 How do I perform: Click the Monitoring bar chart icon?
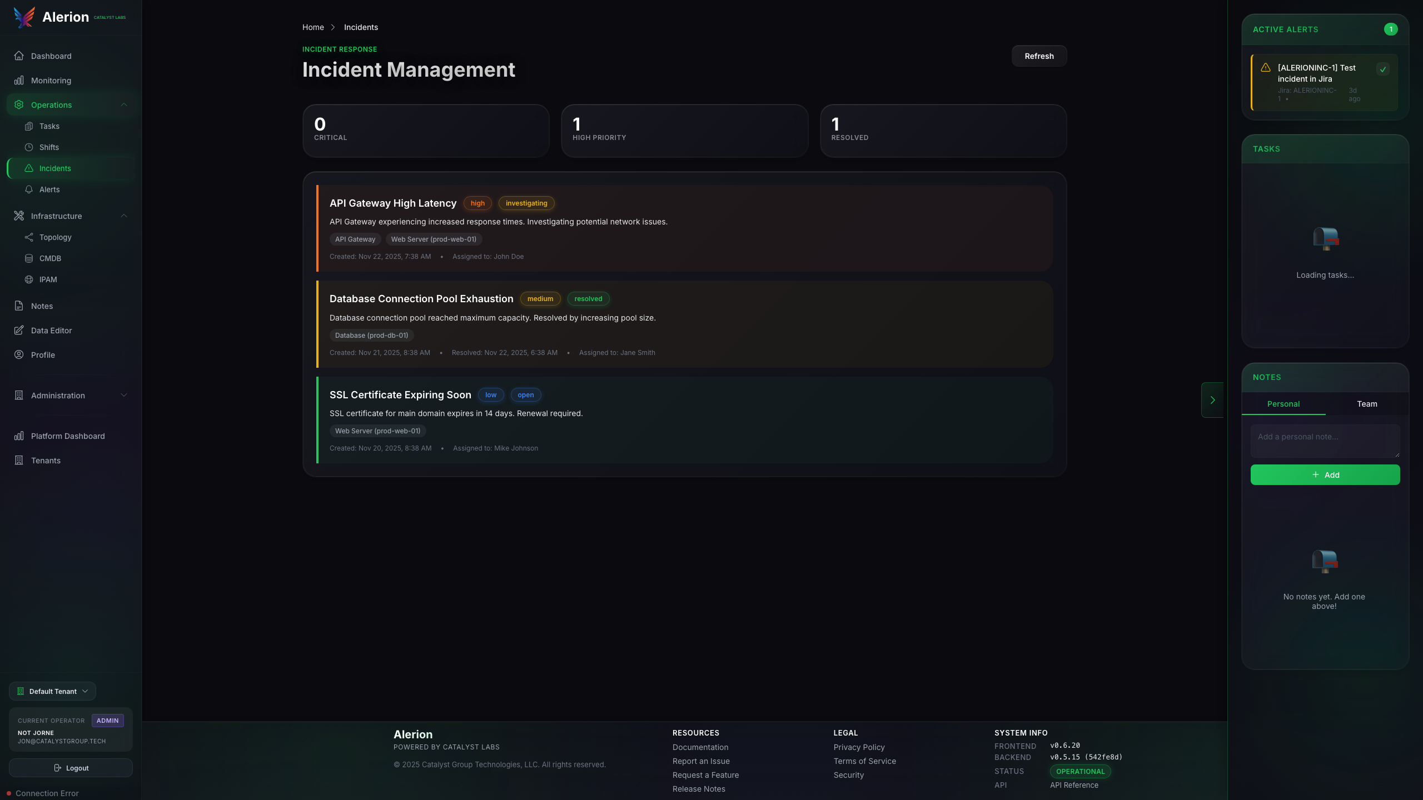pyautogui.click(x=19, y=81)
